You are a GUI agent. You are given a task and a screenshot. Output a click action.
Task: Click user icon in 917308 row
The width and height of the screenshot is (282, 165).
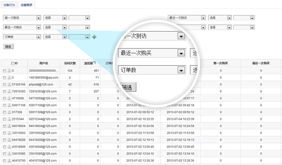9,112
